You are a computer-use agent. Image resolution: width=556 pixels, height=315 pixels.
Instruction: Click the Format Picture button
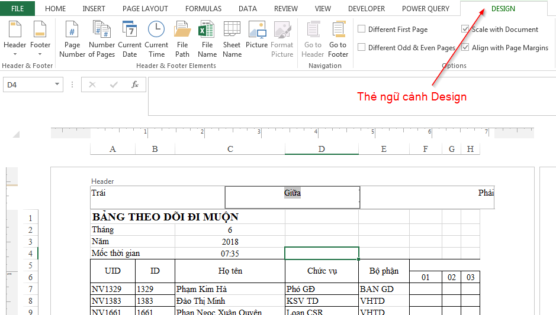pyautogui.click(x=282, y=39)
